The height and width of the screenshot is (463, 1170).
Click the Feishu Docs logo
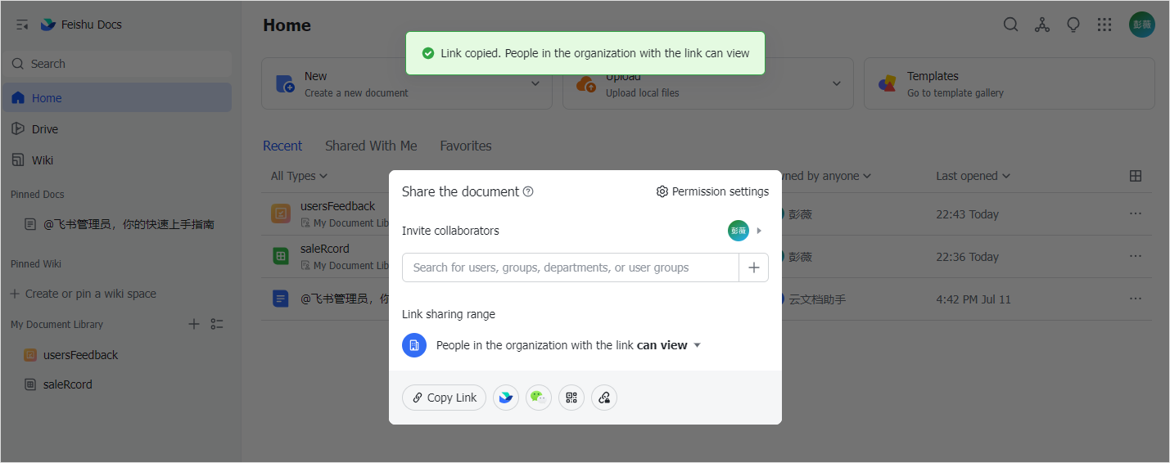coord(48,25)
